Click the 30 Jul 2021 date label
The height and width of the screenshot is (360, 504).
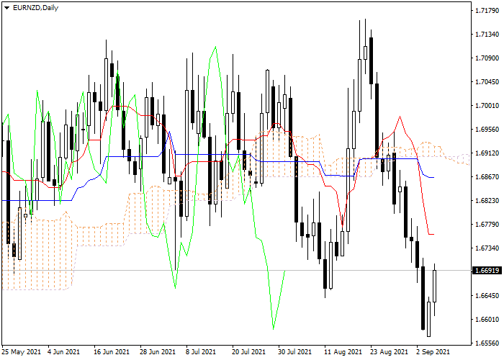[294, 352]
